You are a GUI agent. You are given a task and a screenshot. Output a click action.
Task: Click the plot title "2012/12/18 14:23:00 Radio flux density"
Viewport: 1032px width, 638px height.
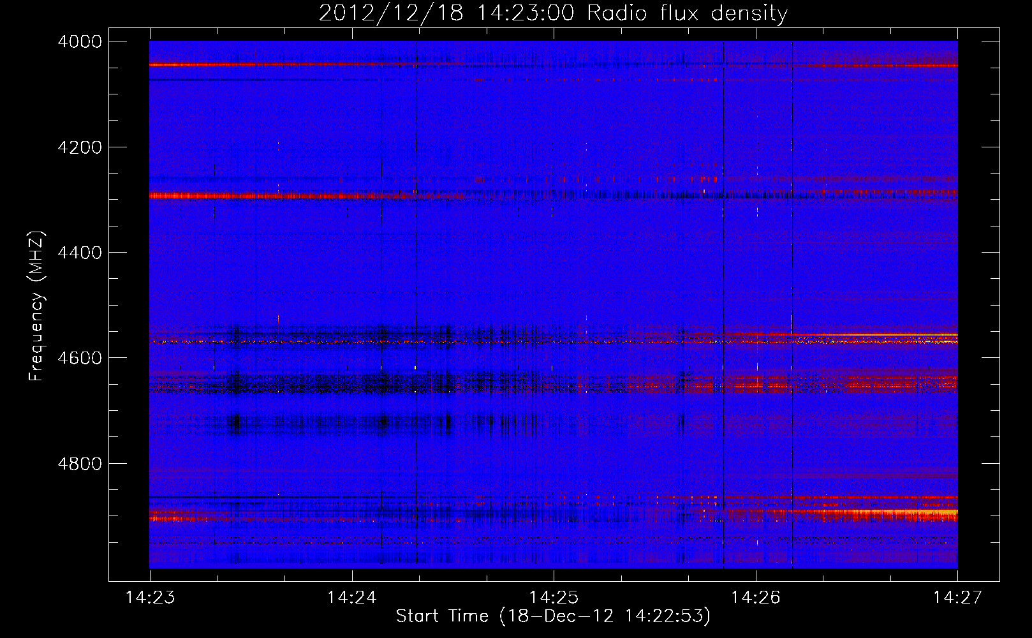(x=553, y=13)
